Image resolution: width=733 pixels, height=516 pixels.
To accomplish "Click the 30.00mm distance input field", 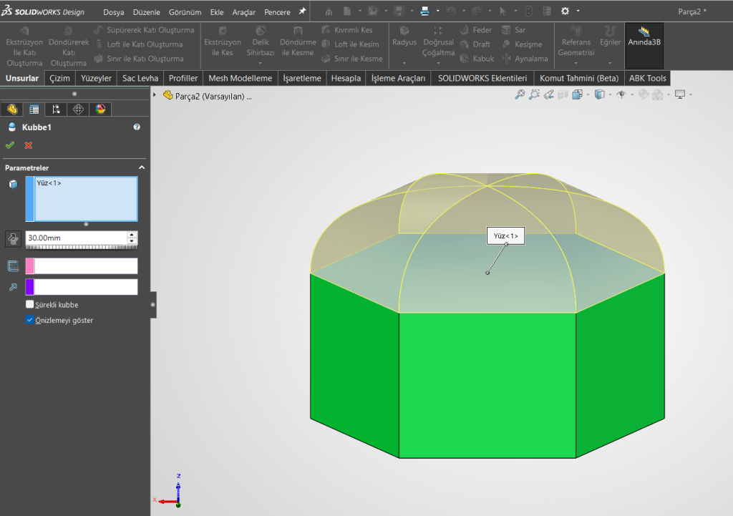I will (x=75, y=237).
